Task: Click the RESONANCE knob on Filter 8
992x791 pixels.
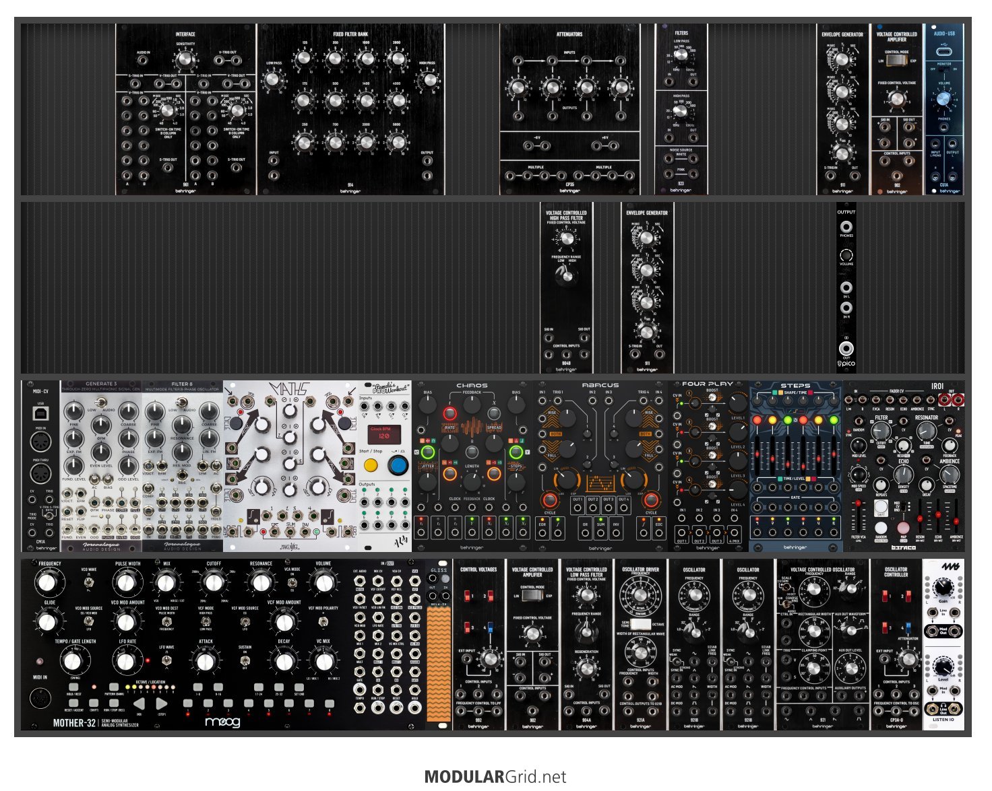Action: (182, 424)
